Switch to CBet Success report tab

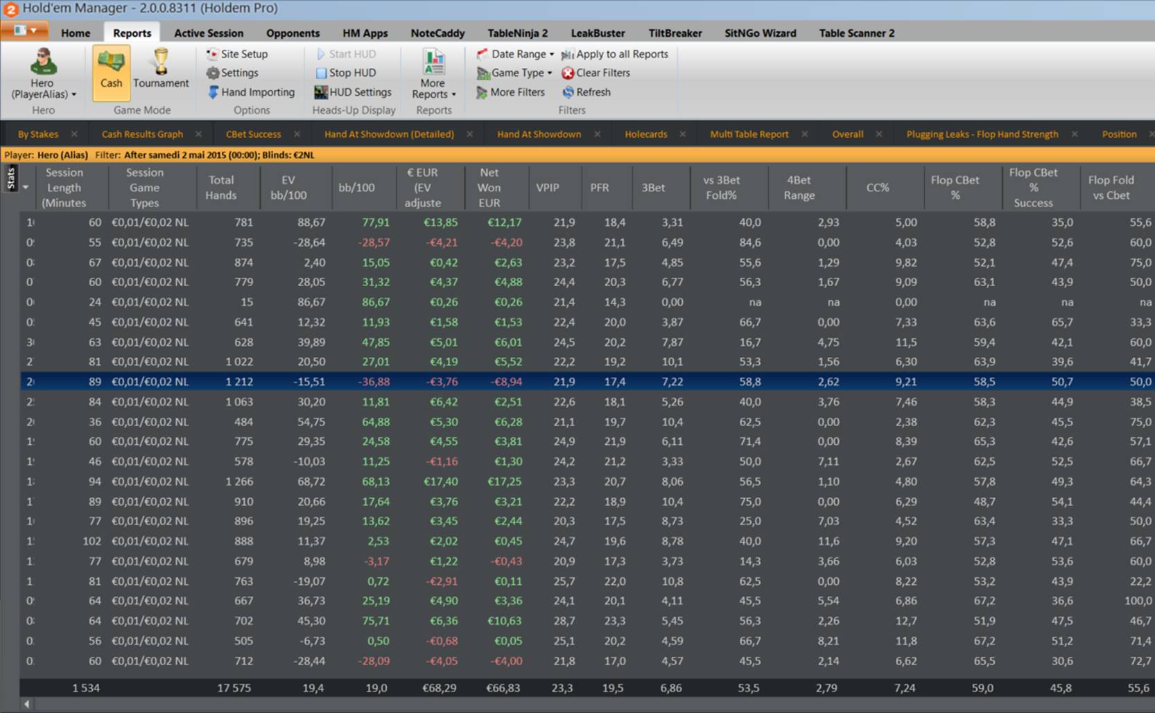point(254,134)
